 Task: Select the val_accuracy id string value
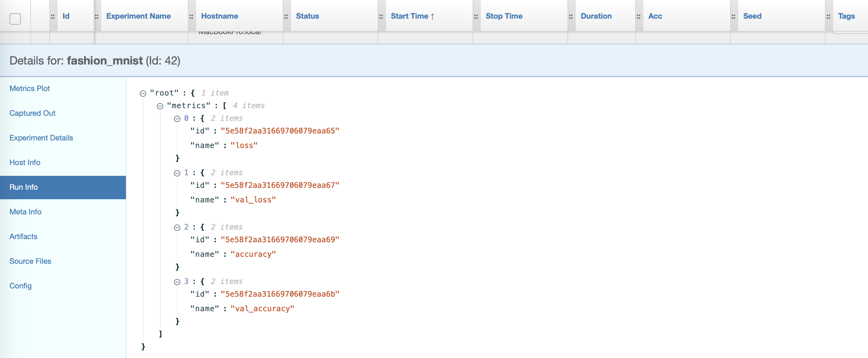[x=280, y=294]
